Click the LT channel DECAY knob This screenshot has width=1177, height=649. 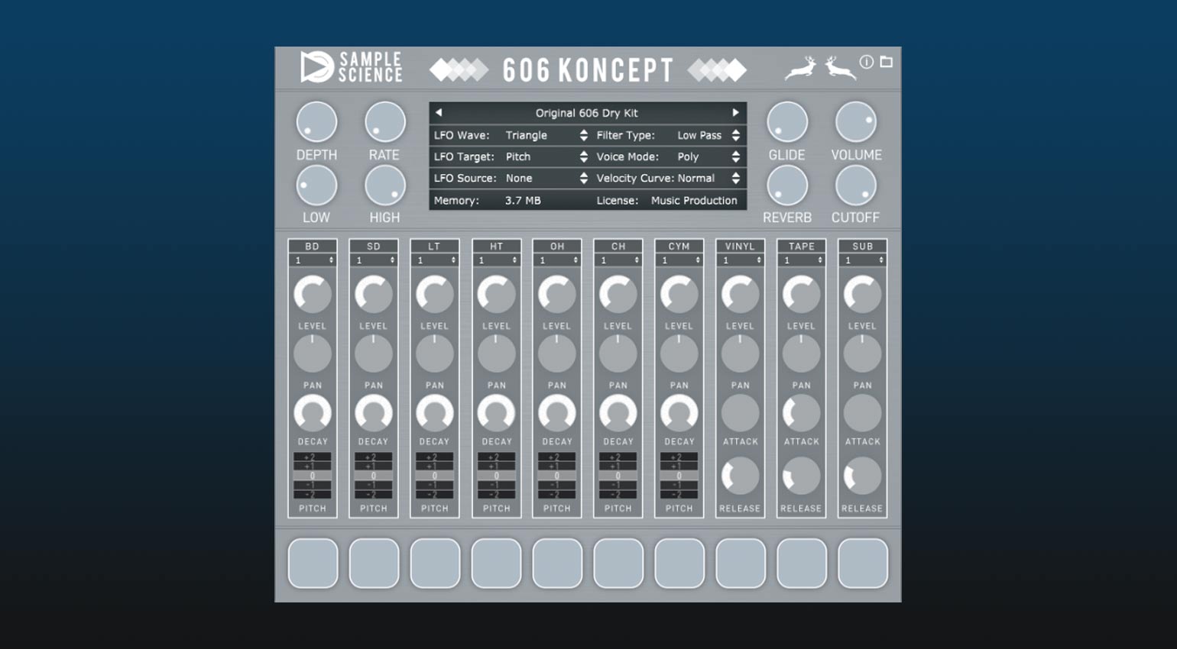point(435,413)
